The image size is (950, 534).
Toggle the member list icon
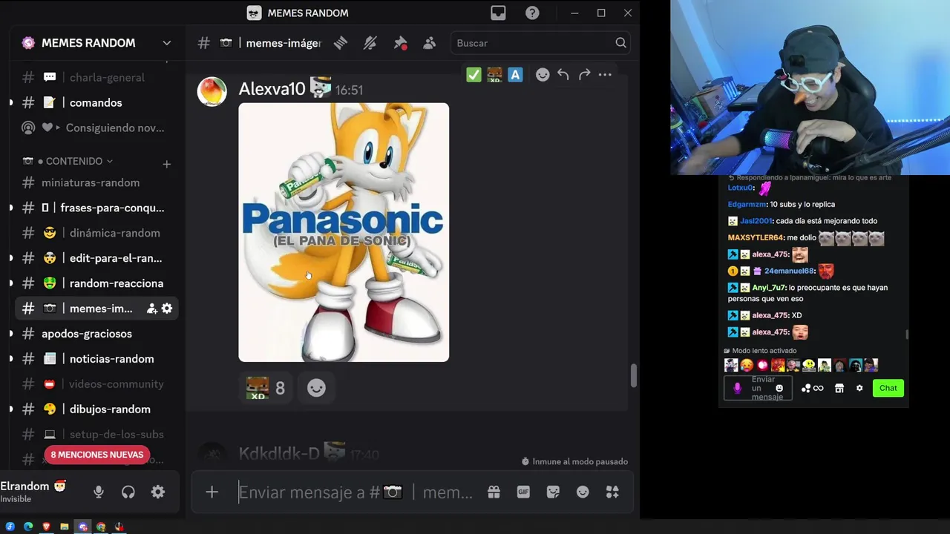point(429,43)
